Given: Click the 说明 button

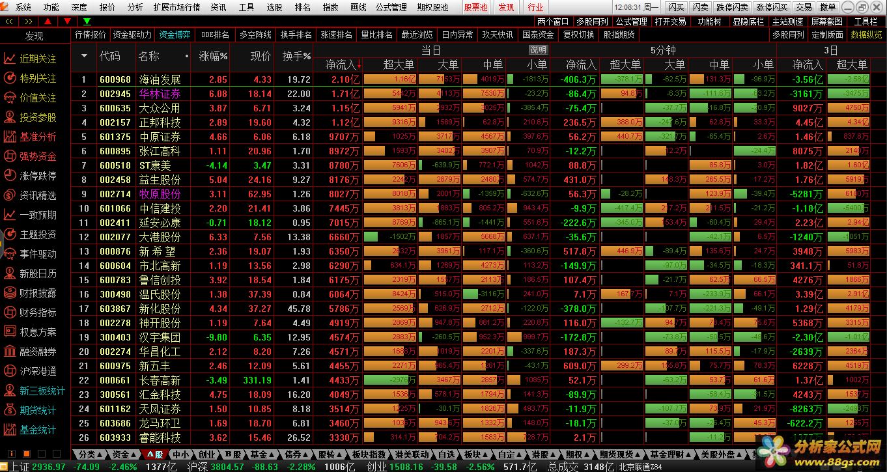Looking at the screenshot, I should pyautogui.click(x=538, y=50).
